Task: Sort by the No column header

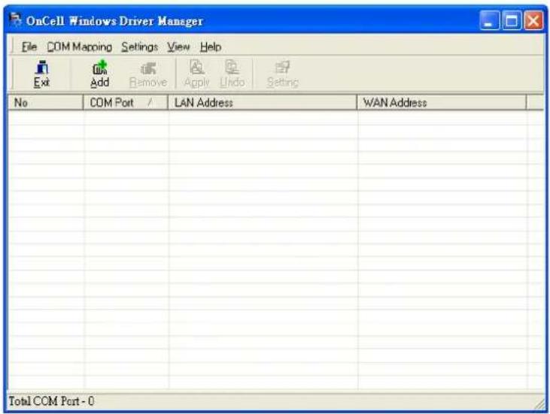Action: (x=45, y=103)
